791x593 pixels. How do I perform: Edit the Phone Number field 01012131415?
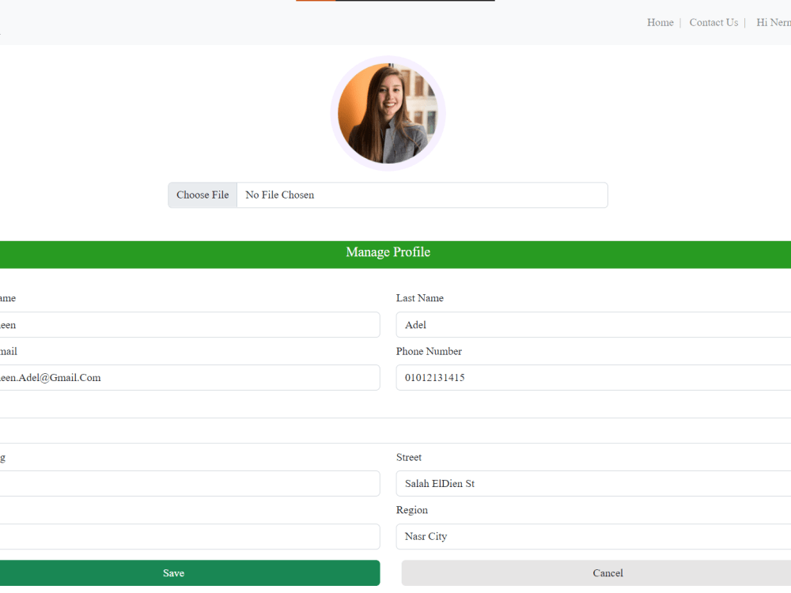593,378
